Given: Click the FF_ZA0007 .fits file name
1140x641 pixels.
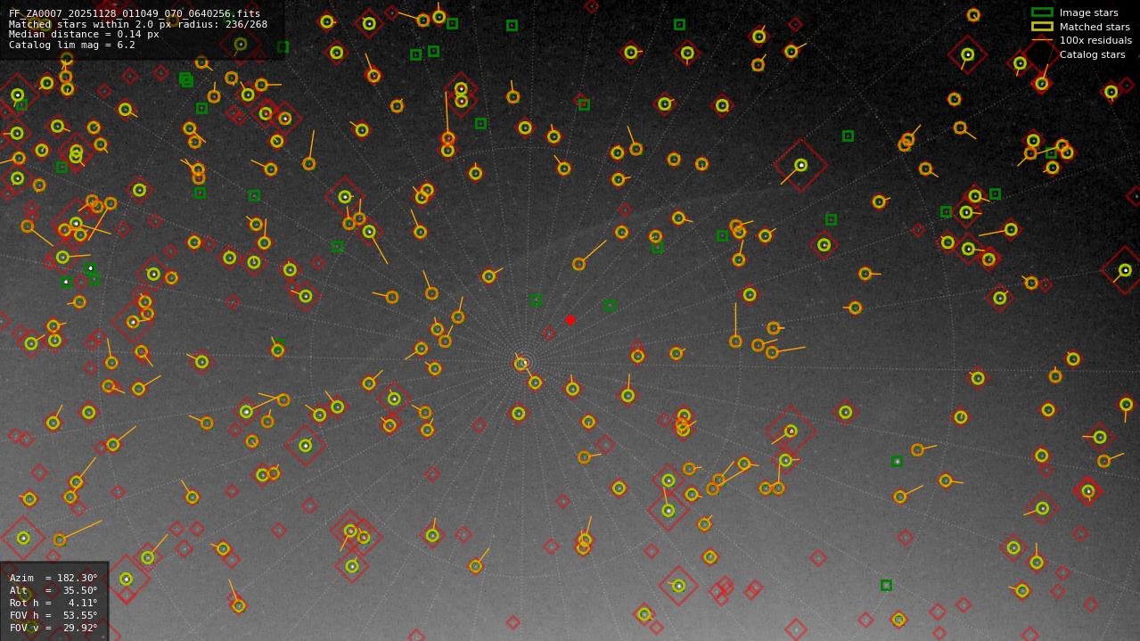Looking at the screenshot, I should [x=135, y=13].
